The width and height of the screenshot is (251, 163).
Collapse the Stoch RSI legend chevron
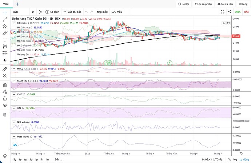click(x=14, y=81)
